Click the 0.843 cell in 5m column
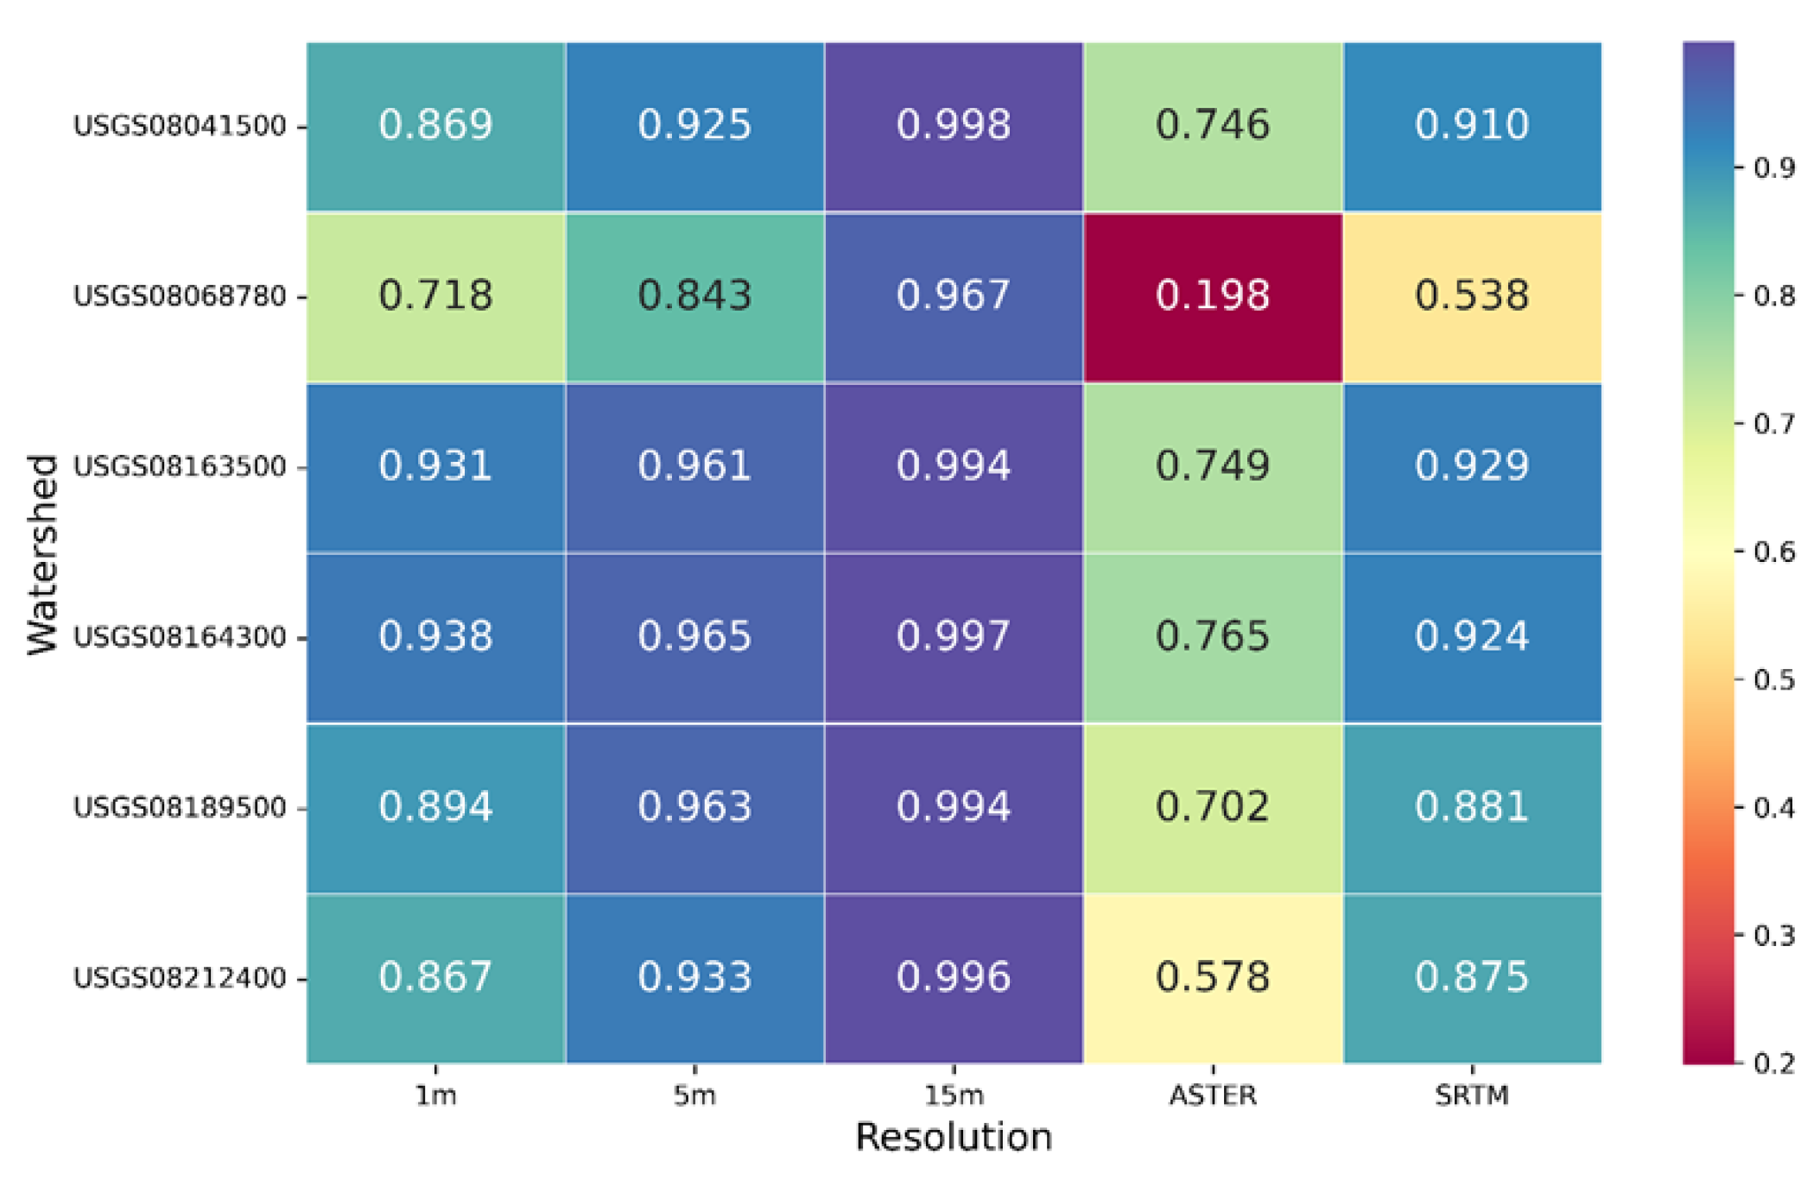The image size is (1820, 1180). (x=694, y=296)
